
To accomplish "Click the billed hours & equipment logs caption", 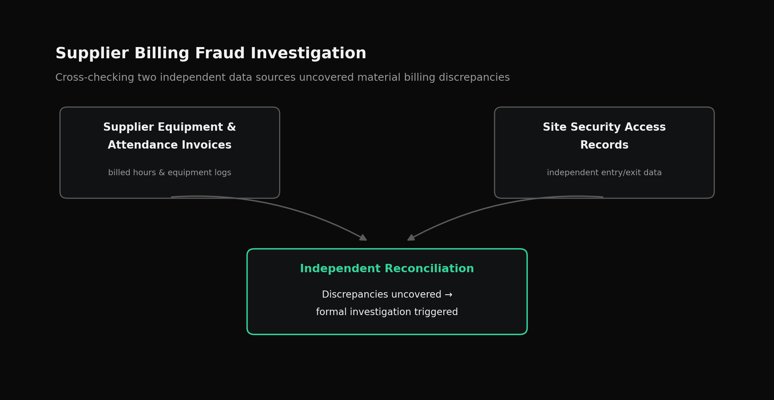I will (x=170, y=173).
